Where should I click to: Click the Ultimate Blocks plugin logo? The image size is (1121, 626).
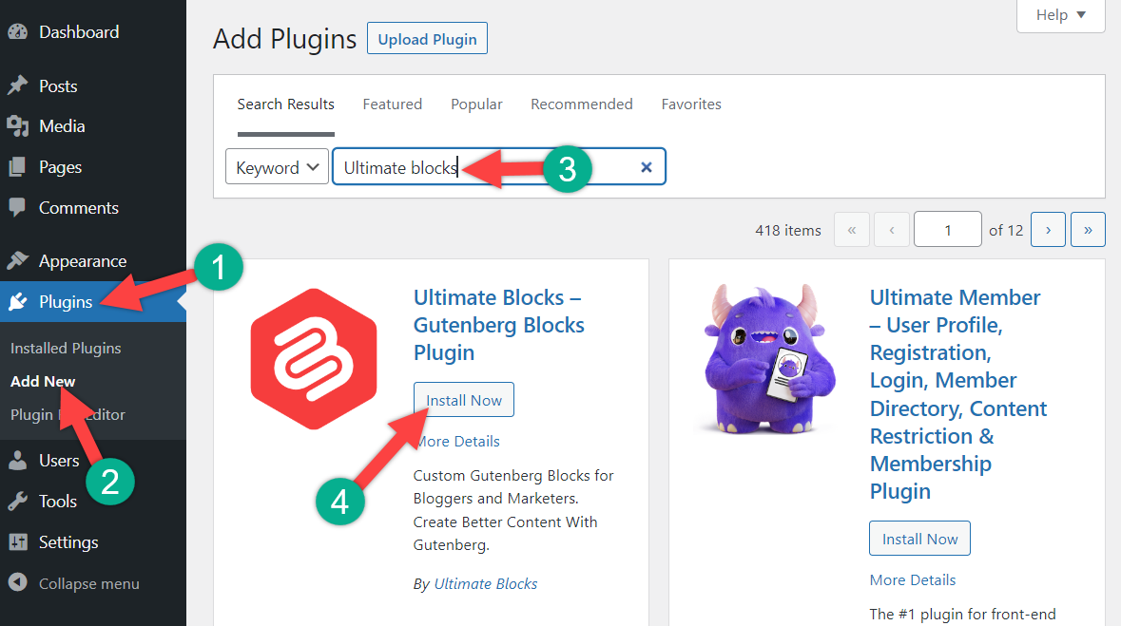314,359
